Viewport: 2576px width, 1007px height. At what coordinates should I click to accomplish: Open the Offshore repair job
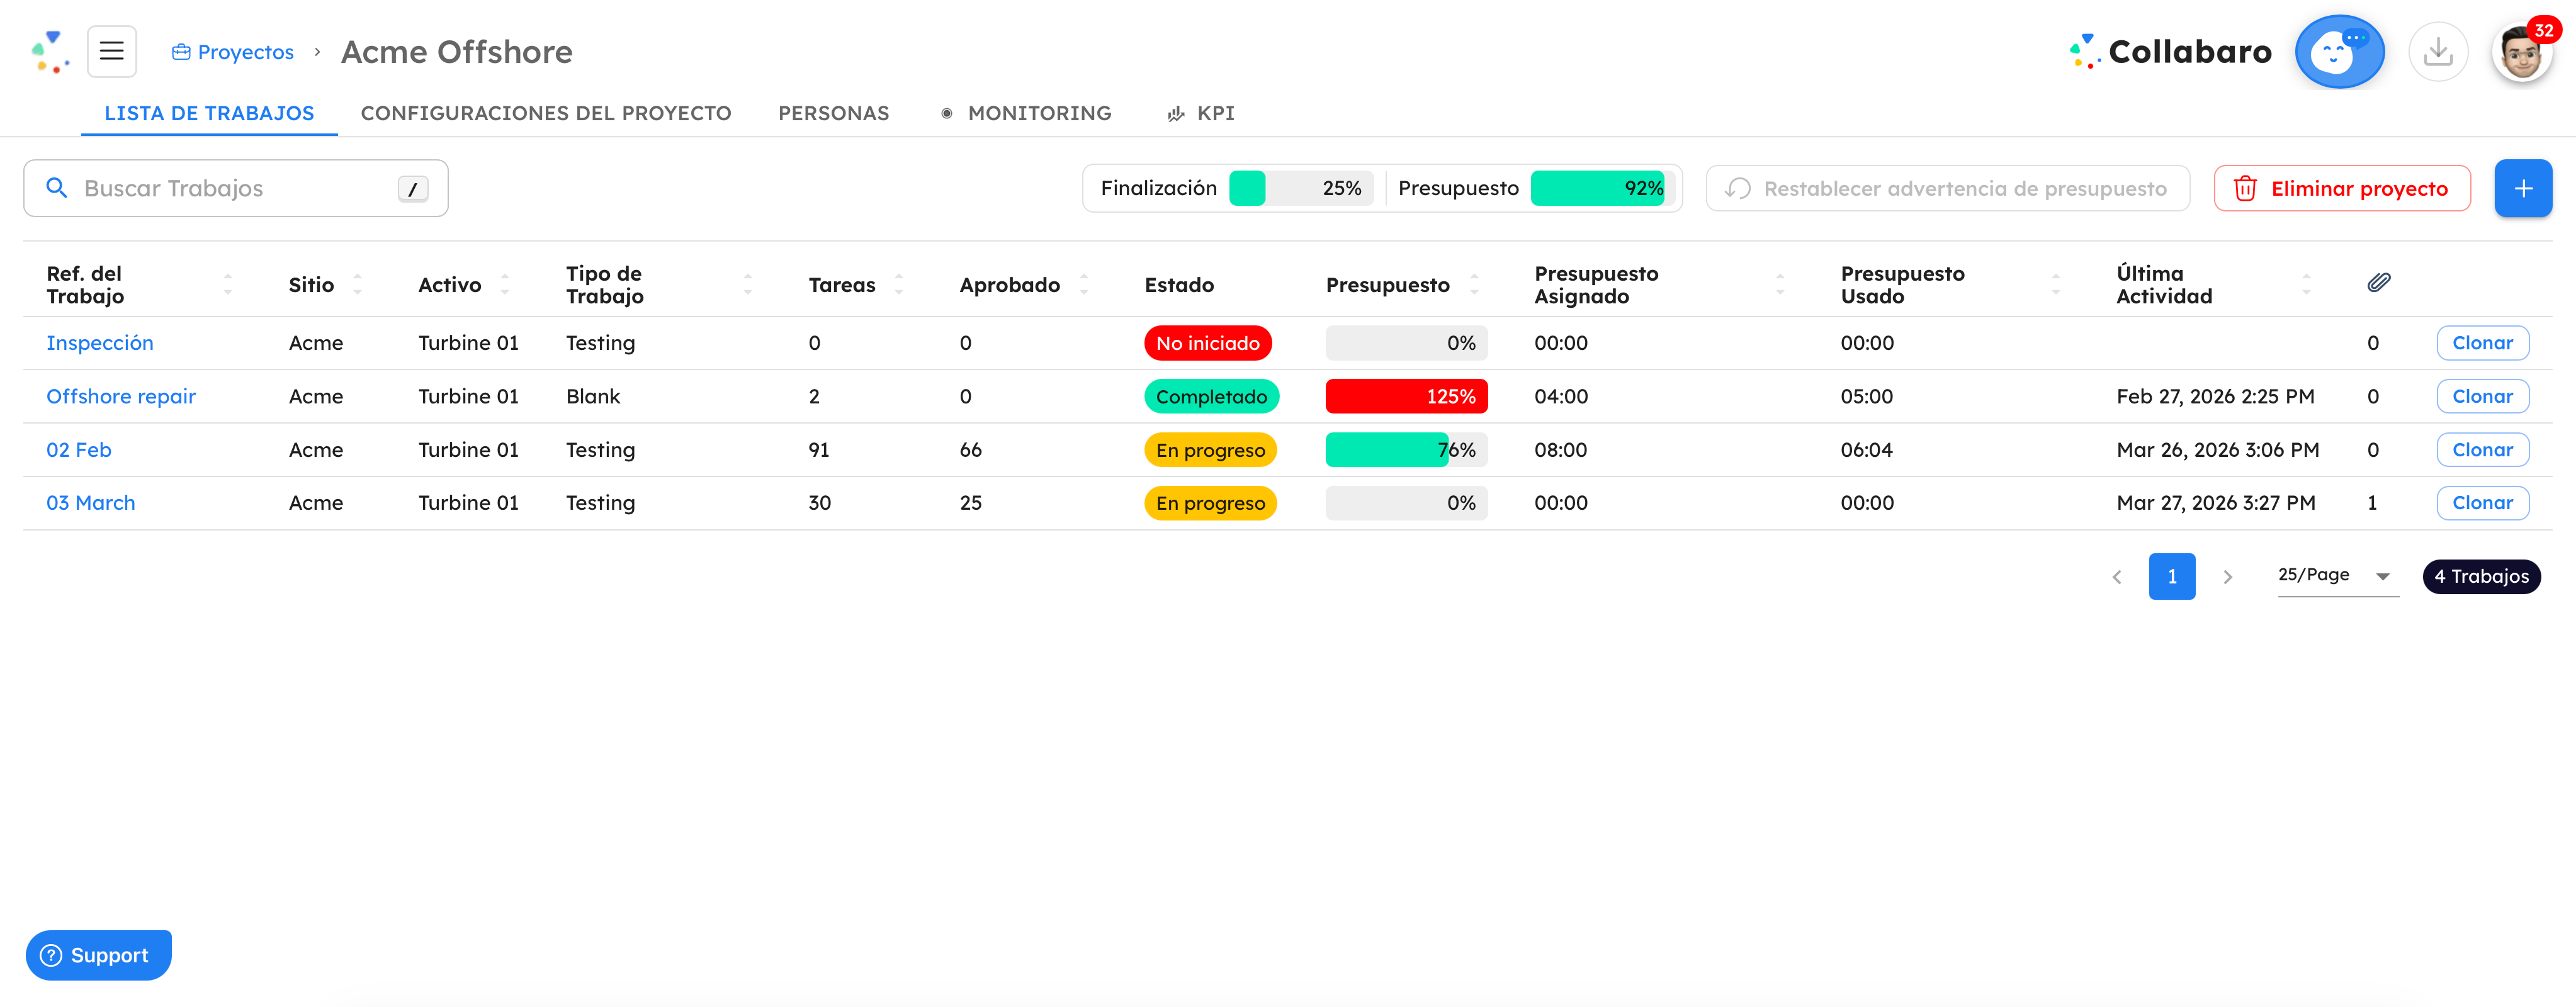click(121, 396)
